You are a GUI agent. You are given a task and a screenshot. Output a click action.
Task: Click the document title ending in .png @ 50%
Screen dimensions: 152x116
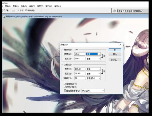[x=34, y=17]
